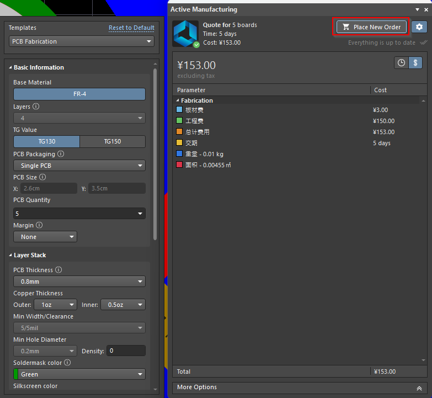Viewport: 432px width, 398px height.
Task: Open the Margin None dropdown
Action: pos(45,237)
